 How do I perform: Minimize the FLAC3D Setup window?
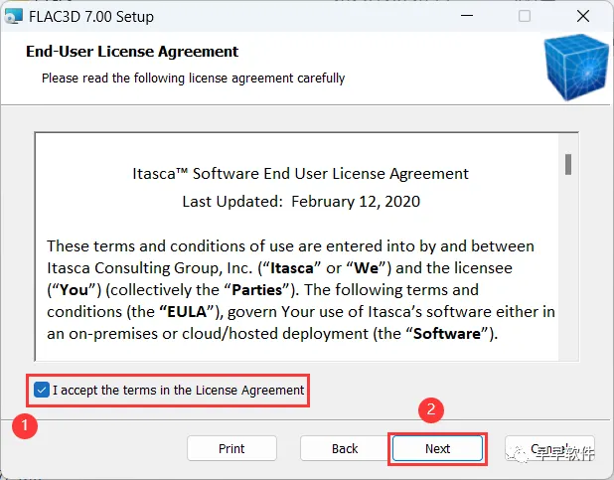click(467, 16)
